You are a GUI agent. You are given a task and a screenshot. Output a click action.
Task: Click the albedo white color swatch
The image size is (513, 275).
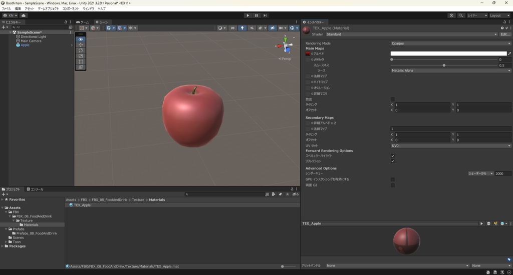point(448,53)
